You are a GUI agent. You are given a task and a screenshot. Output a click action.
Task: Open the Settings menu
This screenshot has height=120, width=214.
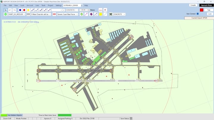(x=59, y=5)
